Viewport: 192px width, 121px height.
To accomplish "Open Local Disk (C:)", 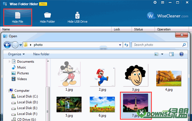I will [27, 96].
